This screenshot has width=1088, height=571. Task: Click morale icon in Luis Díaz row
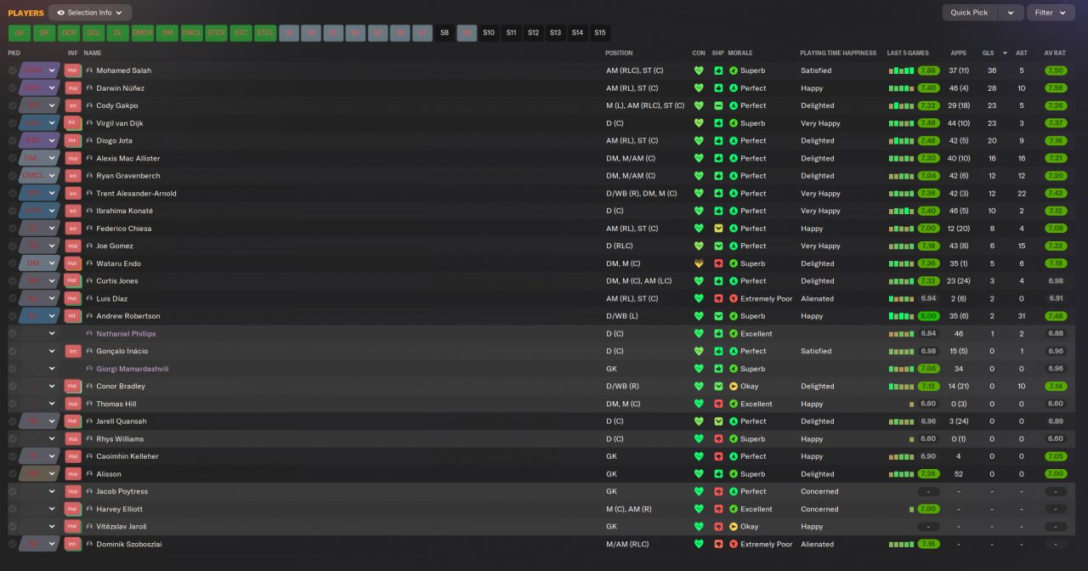click(x=734, y=298)
